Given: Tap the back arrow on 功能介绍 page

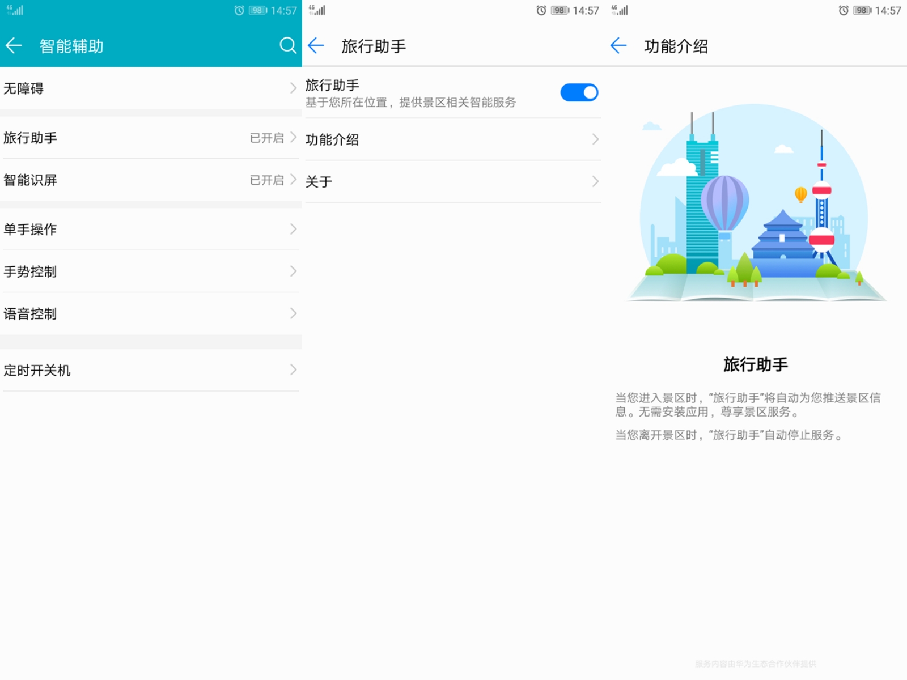Looking at the screenshot, I should 618,46.
